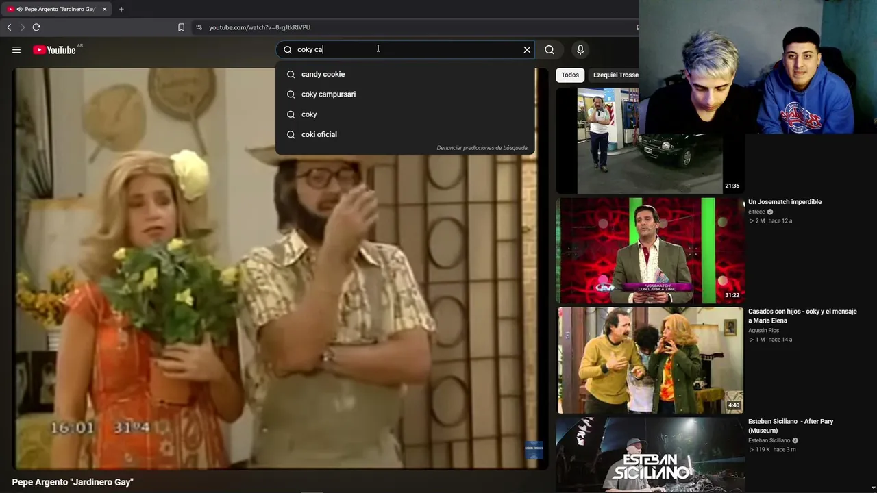This screenshot has height=493, width=877.
Task: Open site information icon beside the URL
Action: point(199,27)
